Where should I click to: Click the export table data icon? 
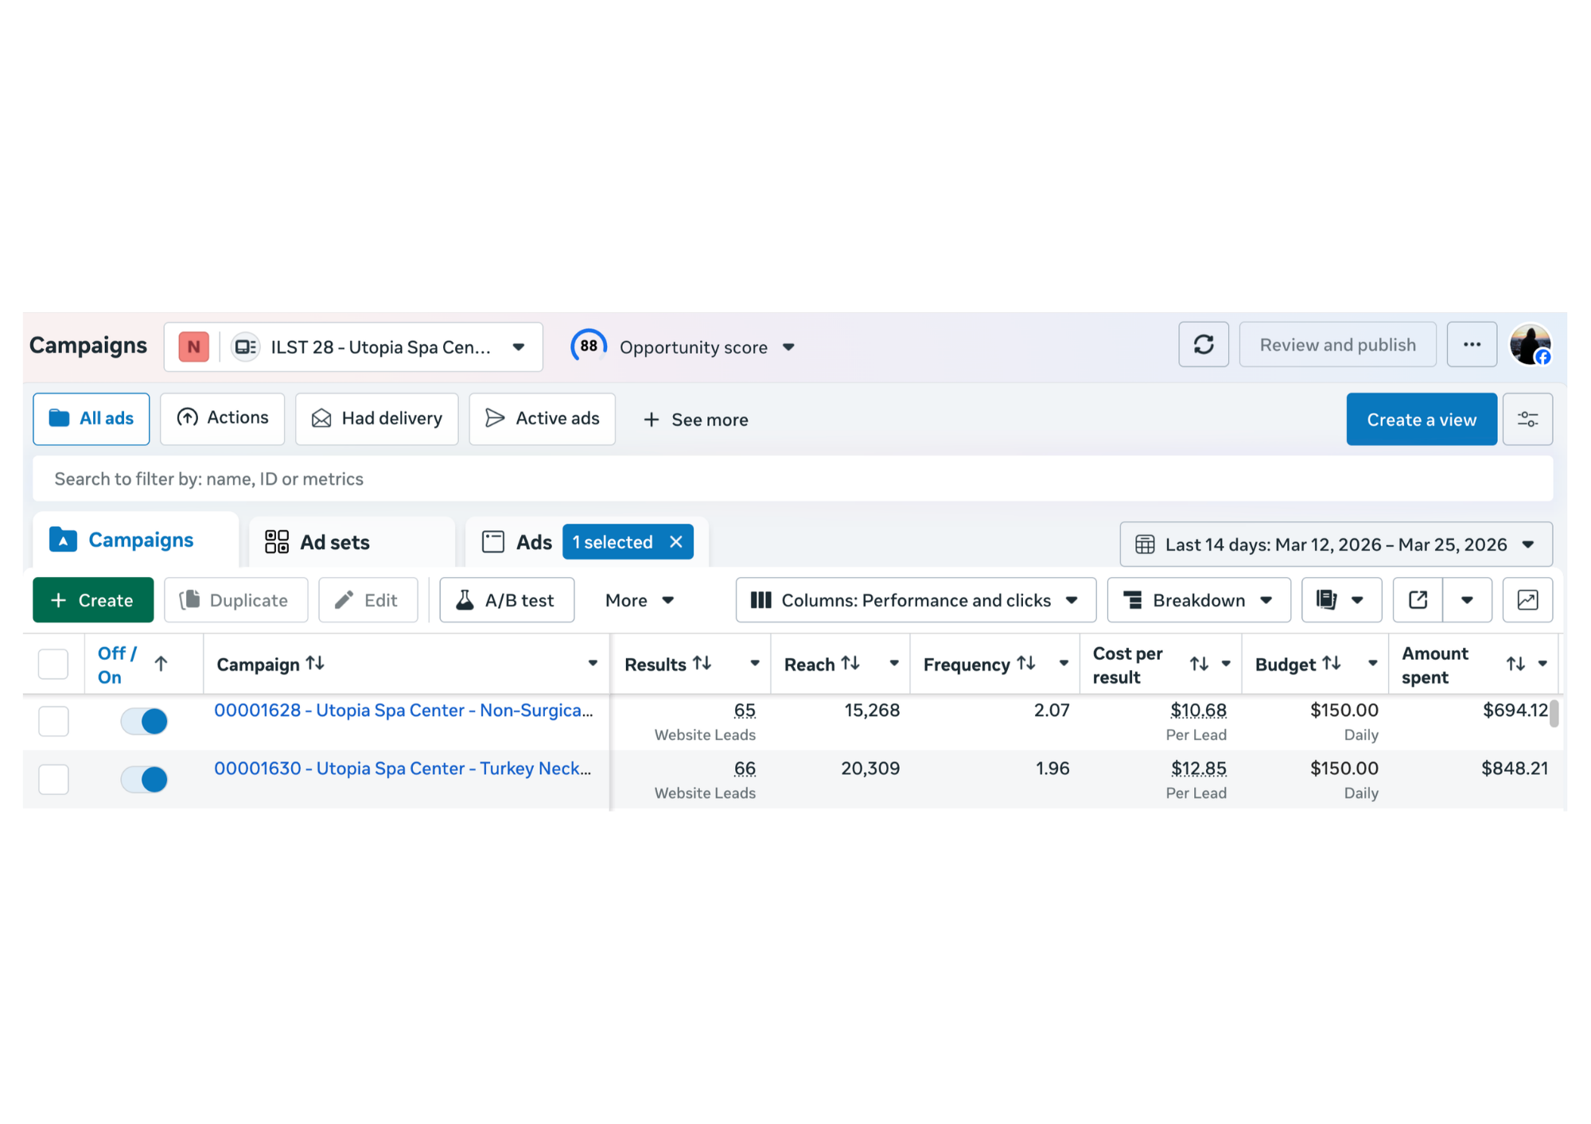click(x=1417, y=600)
